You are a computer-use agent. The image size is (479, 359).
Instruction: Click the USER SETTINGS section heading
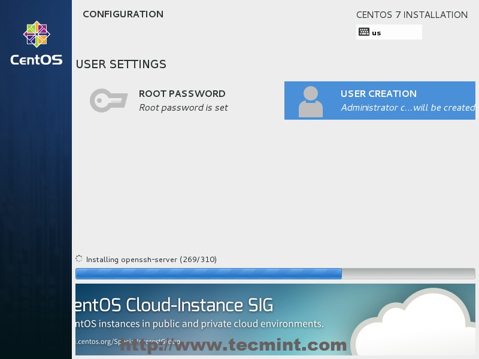[121, 64]
